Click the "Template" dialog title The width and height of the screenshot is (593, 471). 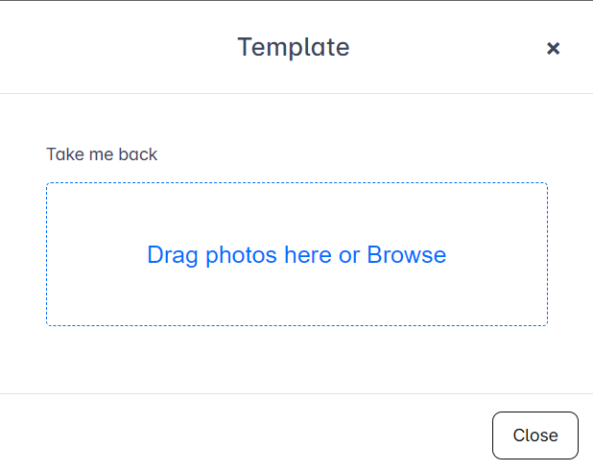click(x=294, y=46)
